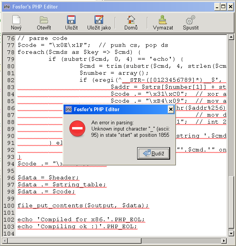This screenshot has height=246, width=236.
Task: Click the '$data .= $string_table;' line
Action: pos(62,184)
